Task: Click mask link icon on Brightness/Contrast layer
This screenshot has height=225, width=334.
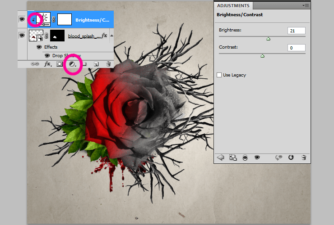Action: [x=54, y=19]
